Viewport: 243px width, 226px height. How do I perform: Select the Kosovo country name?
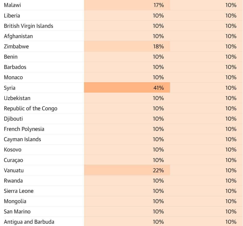click(x=13, y=150)
